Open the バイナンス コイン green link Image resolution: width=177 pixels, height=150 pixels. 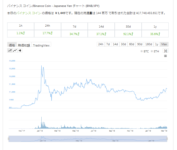point(28,13)
